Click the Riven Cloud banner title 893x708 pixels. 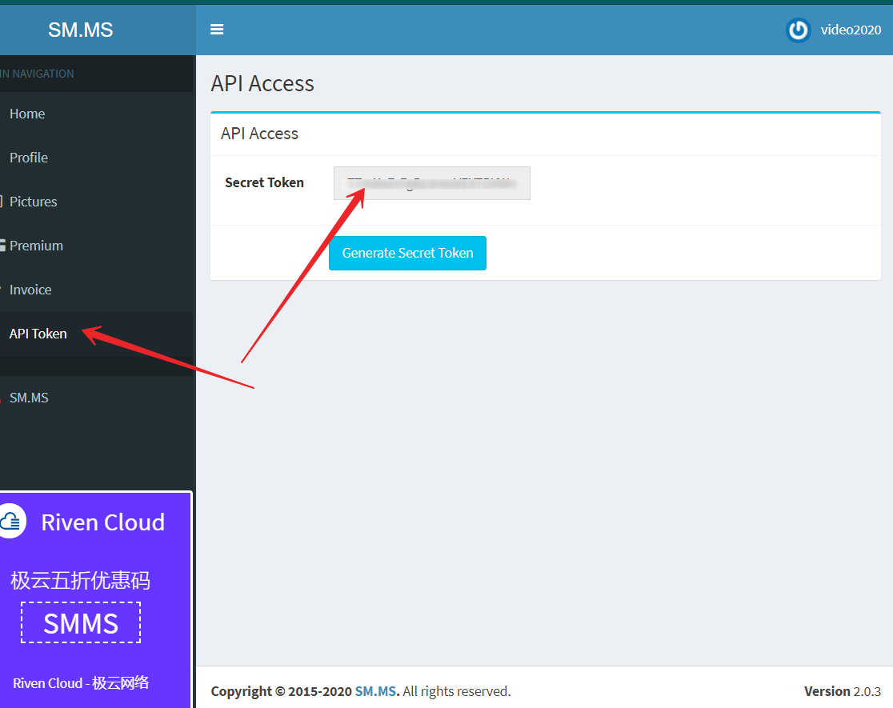(103, 522)
